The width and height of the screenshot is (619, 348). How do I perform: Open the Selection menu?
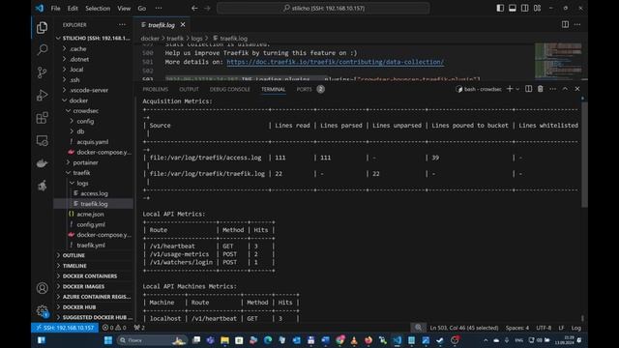tap(98, 8)
